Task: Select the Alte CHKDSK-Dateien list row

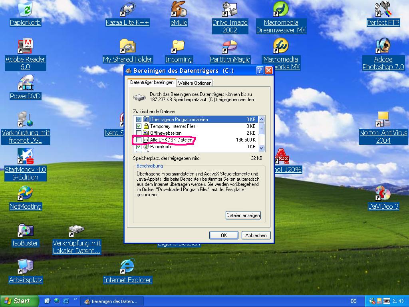Action: (x=196, y=140)
